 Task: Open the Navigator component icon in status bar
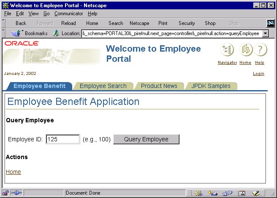[198, 193]
